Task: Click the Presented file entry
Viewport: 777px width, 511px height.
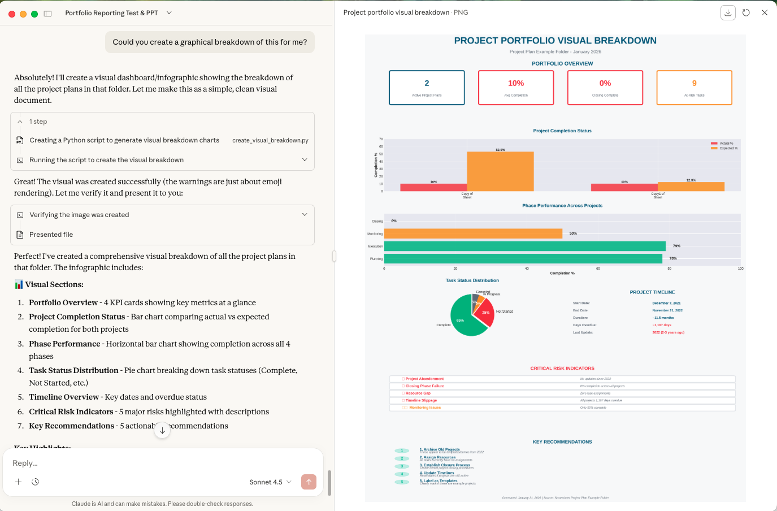Action: tap(51, 235)
